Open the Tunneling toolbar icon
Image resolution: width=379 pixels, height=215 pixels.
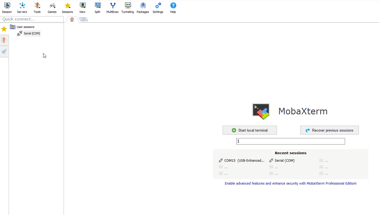(x=128, y=8)
